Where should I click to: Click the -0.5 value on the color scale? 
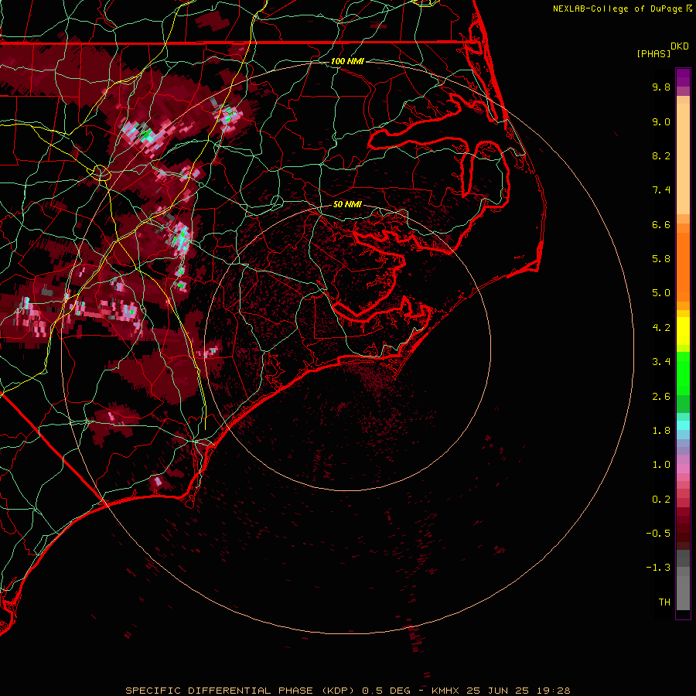pyautogui.click(x=658, y=534)
